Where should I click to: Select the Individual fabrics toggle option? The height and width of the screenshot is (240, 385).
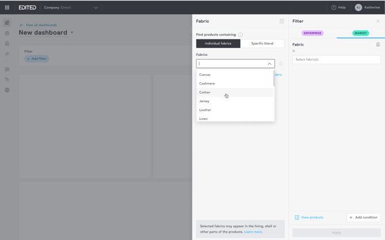click(218, 44)
